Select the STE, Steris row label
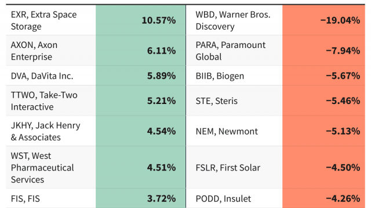 coord(234,101)
